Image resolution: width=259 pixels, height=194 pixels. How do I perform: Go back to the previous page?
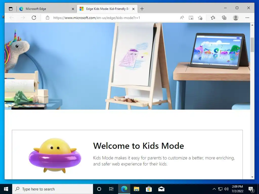pos(12,18)
